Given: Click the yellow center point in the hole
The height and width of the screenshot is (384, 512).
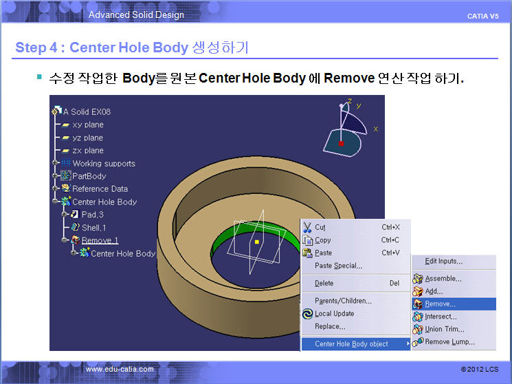Looking at the screenshot, I should [x=256, y=242].
